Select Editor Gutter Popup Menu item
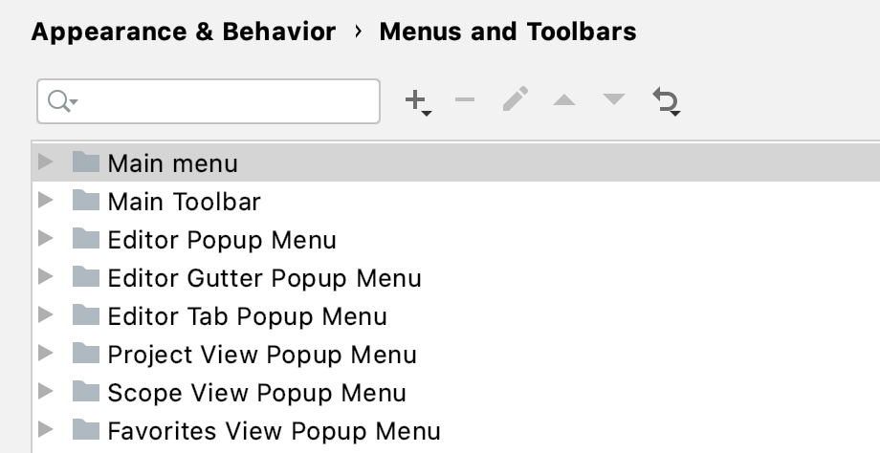 264,278
